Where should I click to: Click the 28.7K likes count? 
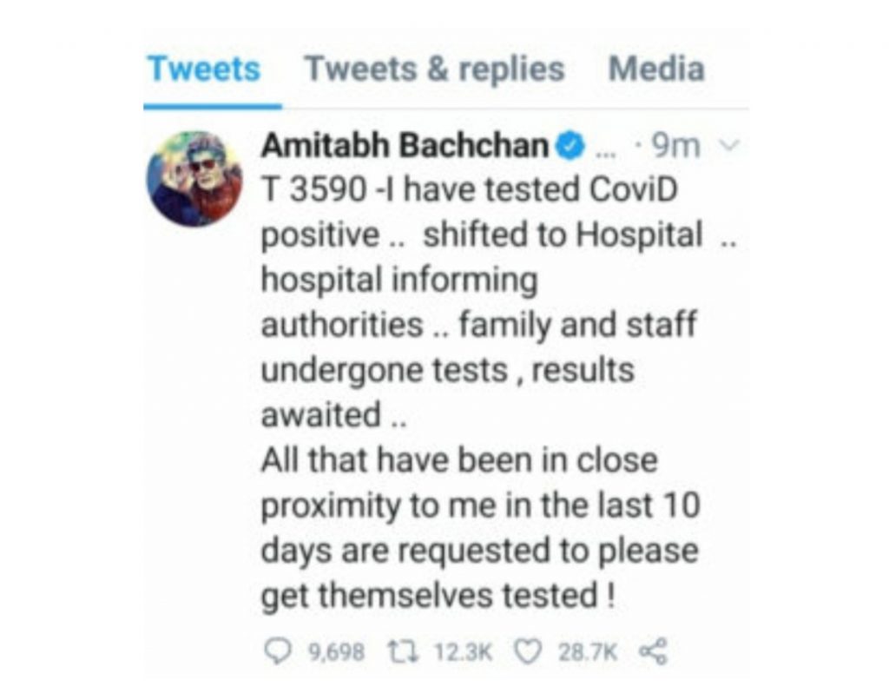tap(588, 652)
